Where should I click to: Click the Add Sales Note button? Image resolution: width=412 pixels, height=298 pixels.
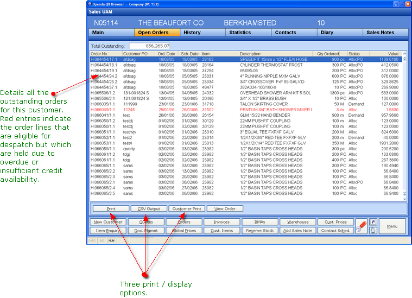(x=297, y=231)
